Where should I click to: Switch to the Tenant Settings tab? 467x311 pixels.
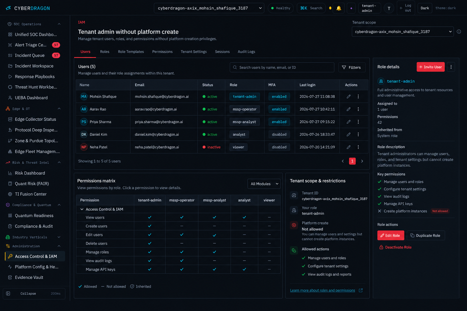click(194, 52)
